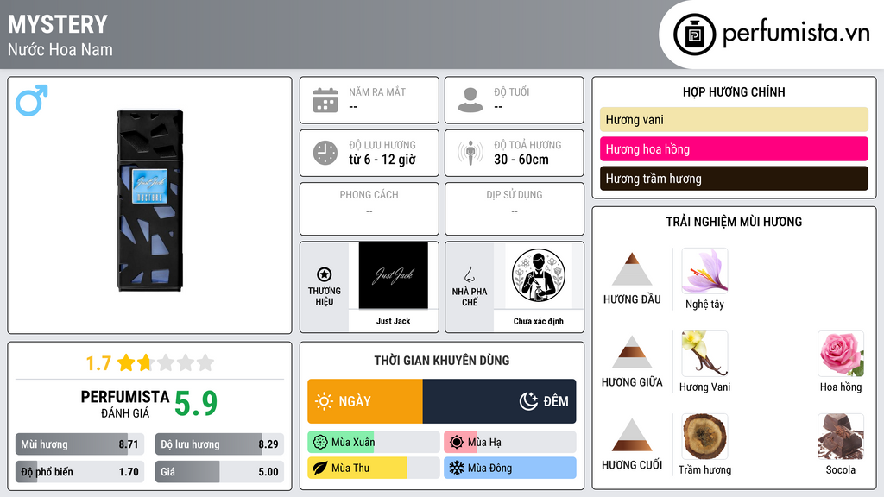Open the Just Jack brand logo thumbnail
This screenshot has width=884, height=497.
[x=394, y=275]
